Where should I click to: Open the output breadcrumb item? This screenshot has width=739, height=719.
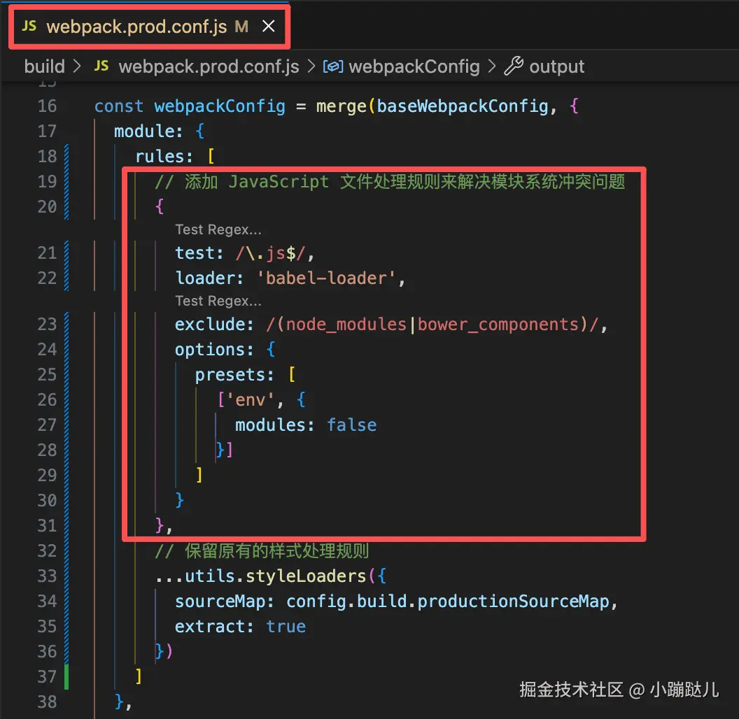pyautogui.click(x=556, y=66)
